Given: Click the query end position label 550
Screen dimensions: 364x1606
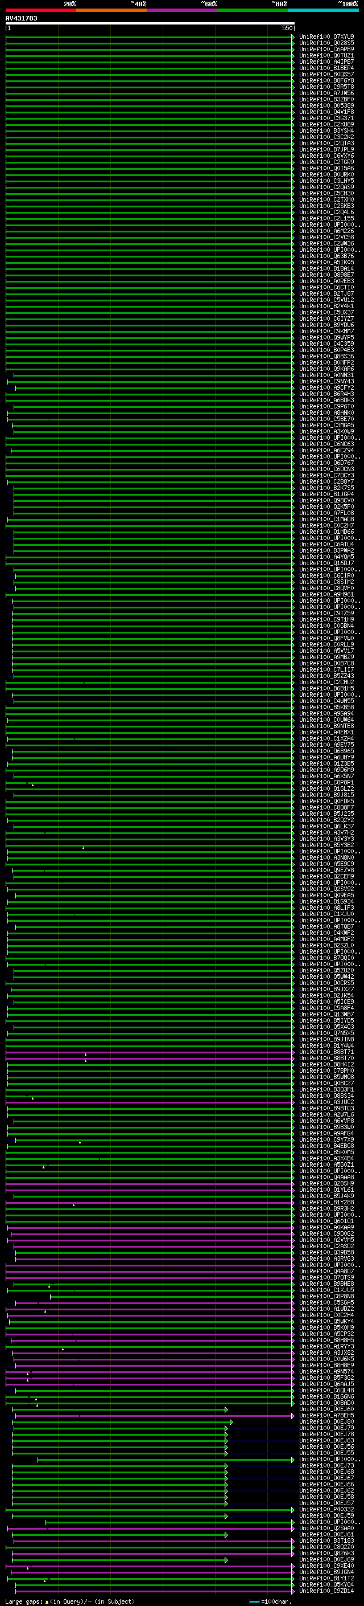Looking at the screenshot, I should point(287,28).
